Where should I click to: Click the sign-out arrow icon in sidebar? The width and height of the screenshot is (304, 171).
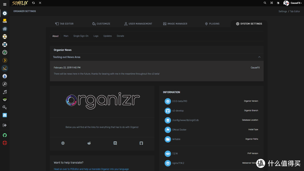click(x=5, y=125)
